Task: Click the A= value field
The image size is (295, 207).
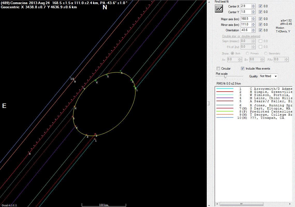Action: [x=233, y=60]
